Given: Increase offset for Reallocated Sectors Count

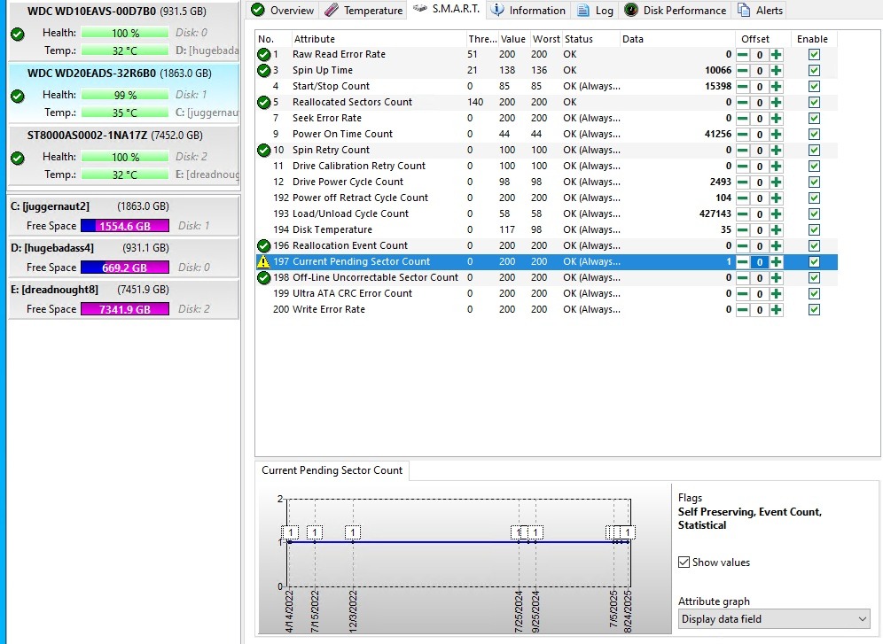Looking at the screenshot, I should [776, 103].
